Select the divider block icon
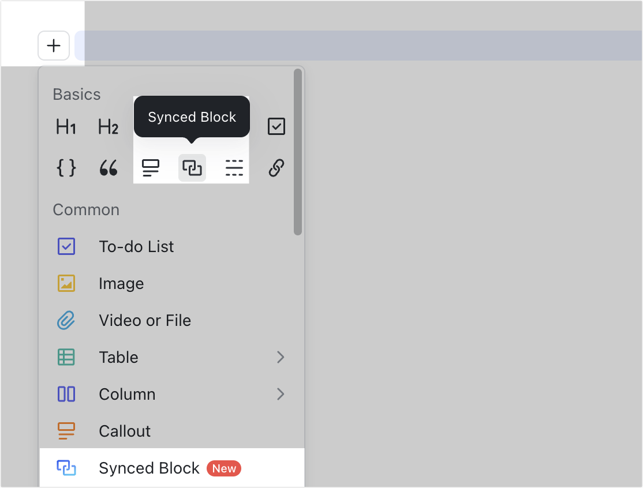This screenshot has width=643, height=488. pyautogui.click(x=234, y=168)
